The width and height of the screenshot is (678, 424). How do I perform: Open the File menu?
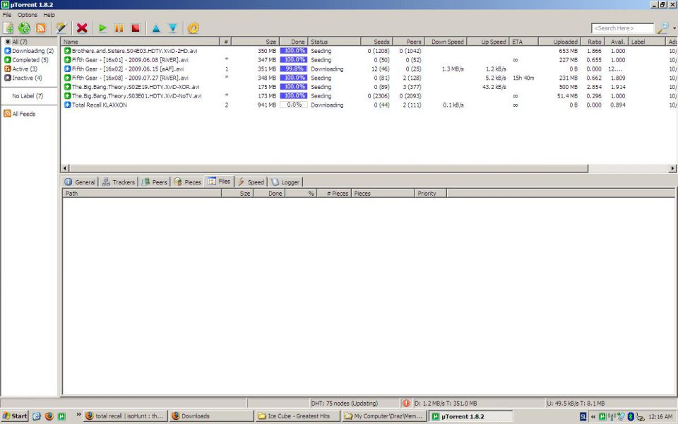tap(7, 15)
